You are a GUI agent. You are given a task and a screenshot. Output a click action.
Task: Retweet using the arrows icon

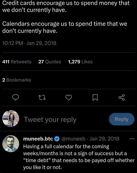click(x=42, y=97)
